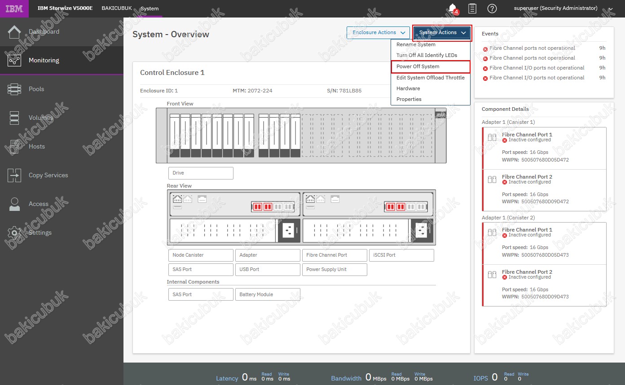Click the Latency performance label
The height and width of the screenshot is (385, 625).
pyautogui.click(x=227, y=378)
